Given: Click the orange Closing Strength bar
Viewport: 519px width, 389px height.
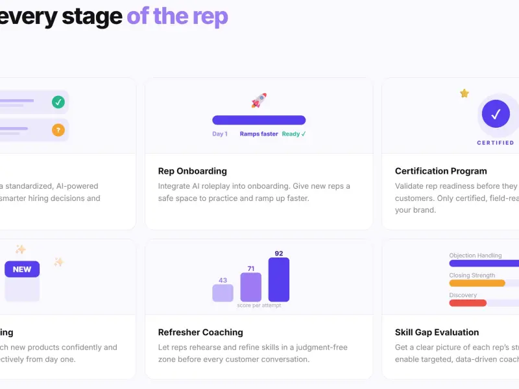Looking at the screenshot, I should click(x=477, y=283).
